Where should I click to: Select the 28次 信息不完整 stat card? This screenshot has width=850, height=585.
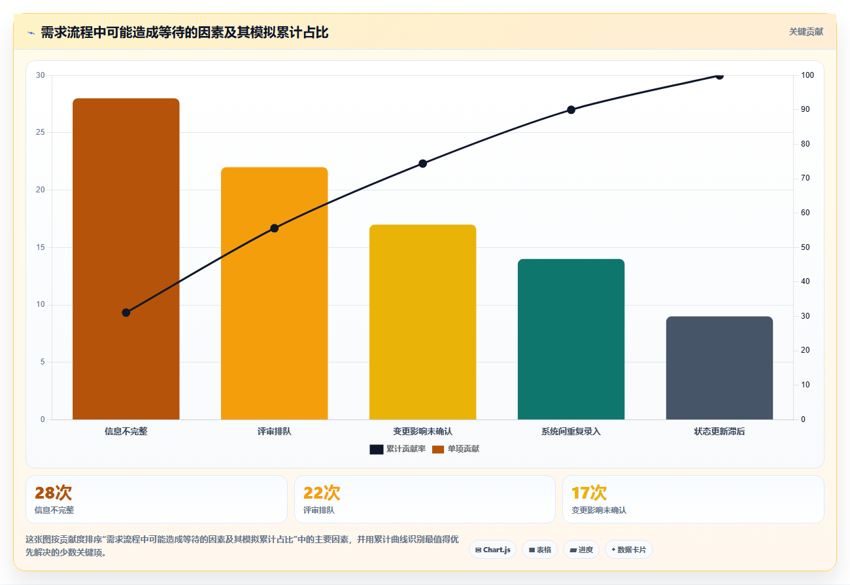[156, 499]
